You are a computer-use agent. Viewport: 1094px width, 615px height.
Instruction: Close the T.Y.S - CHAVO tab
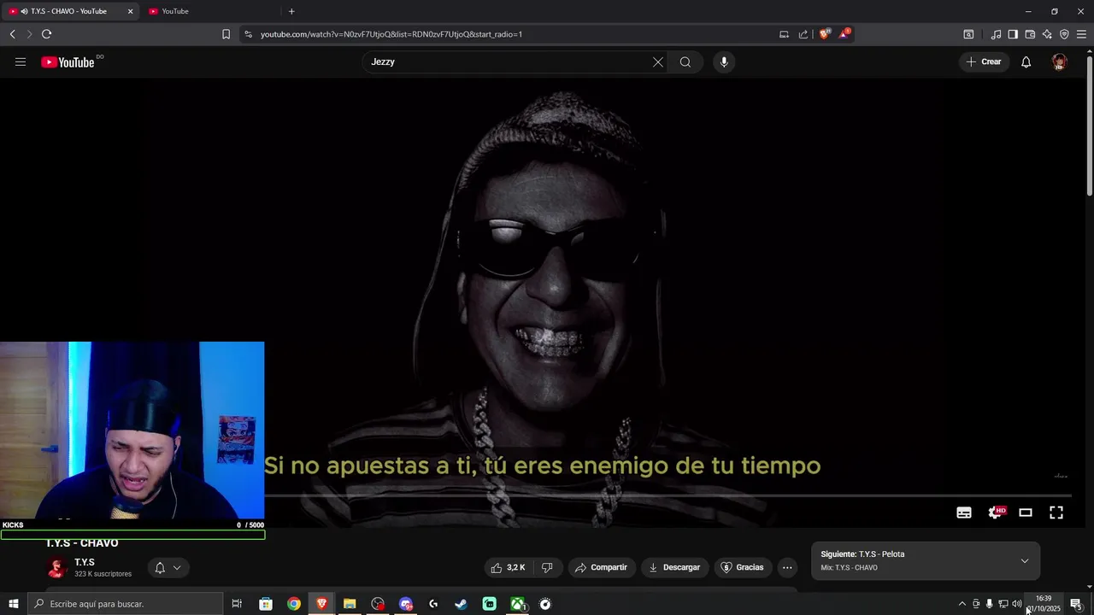click(x=131, y=11)
